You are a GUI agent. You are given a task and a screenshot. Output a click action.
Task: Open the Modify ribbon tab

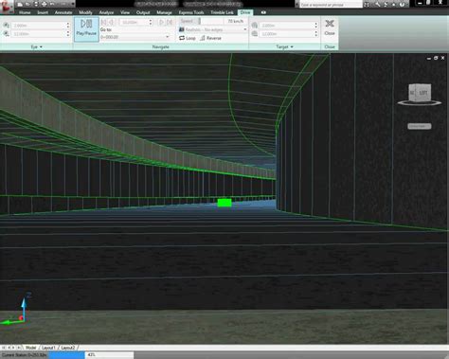[x=85, y=12]
